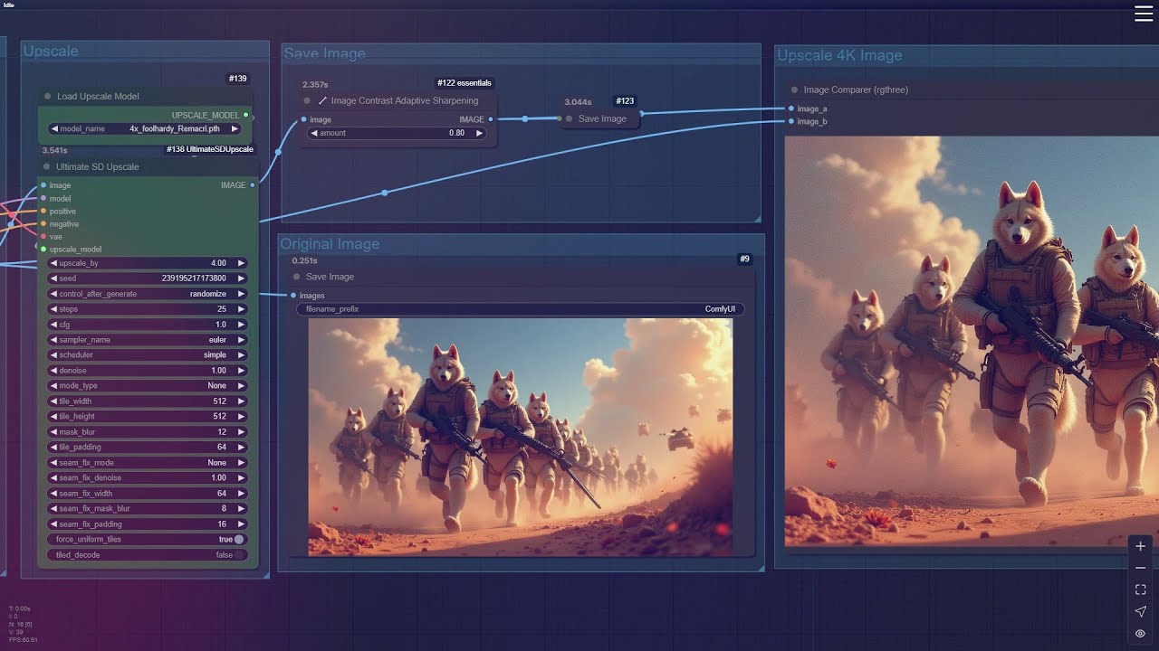1159x651 pixels.
Task: Click the Original Image preview thumbnail
Action: [521, 437]
